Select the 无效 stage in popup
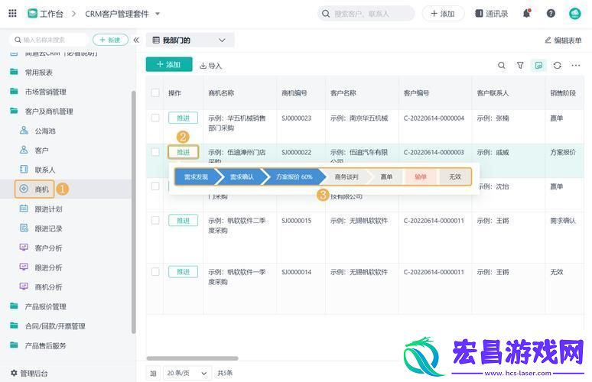592x382 pixels. click(x=455, y=176)
